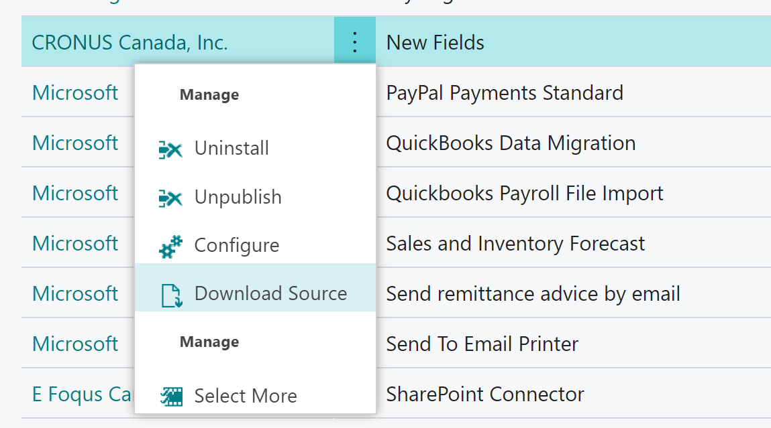
Task: Click the Download Source document icon
Action: (x=172, y=295)
